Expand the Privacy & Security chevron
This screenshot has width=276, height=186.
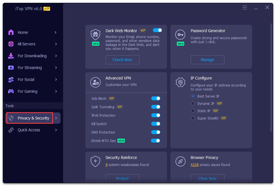pos(56,118)
